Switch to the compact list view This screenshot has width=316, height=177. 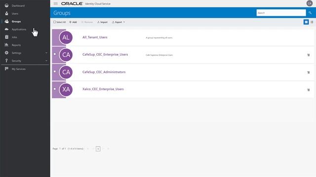point(312,22)
